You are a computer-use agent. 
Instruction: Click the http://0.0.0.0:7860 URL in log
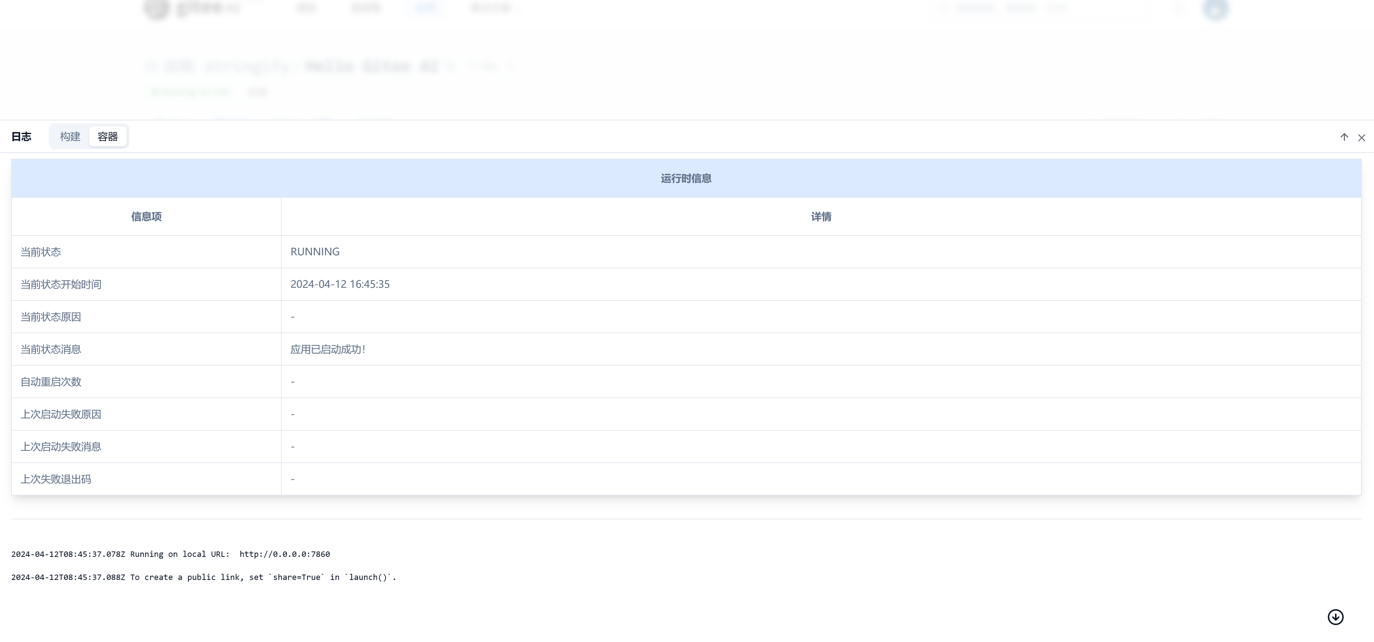click(285, 554)
